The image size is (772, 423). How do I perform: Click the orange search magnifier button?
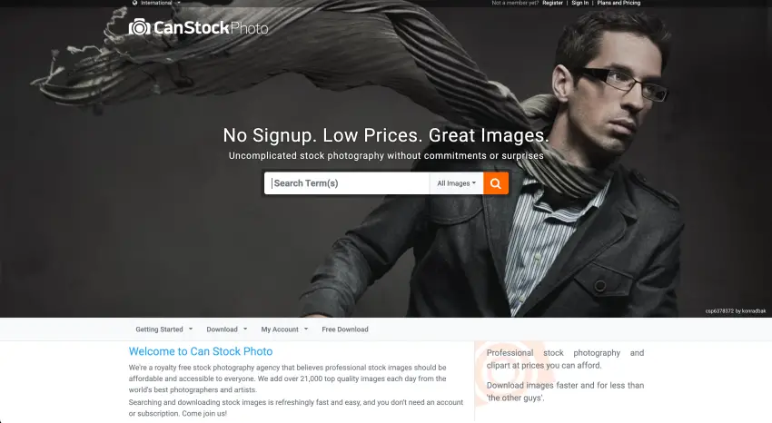[496, 183]
